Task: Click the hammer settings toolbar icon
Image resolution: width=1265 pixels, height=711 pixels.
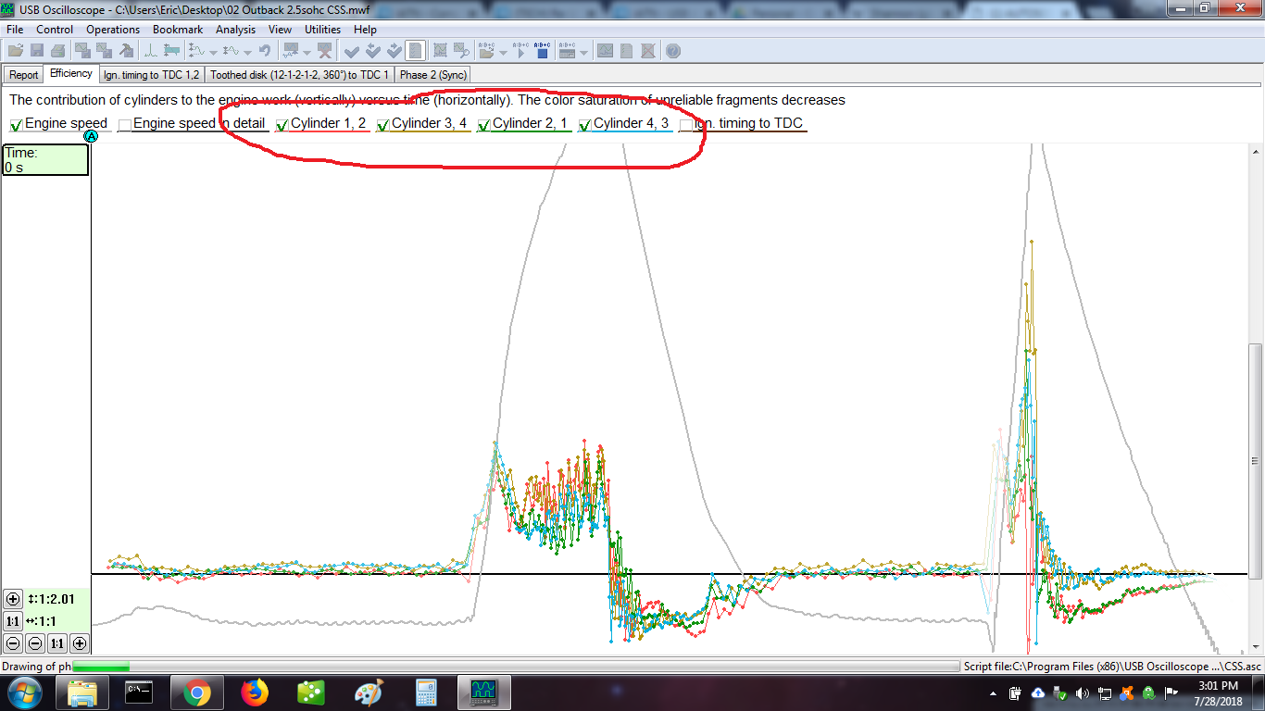Action: 127,51
